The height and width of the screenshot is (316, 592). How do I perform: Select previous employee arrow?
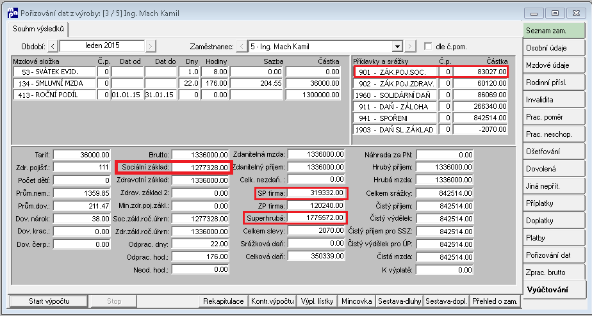coord(242,47)
